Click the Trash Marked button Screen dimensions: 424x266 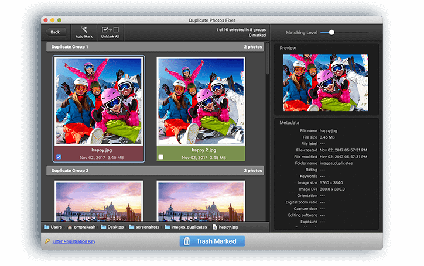211,241
